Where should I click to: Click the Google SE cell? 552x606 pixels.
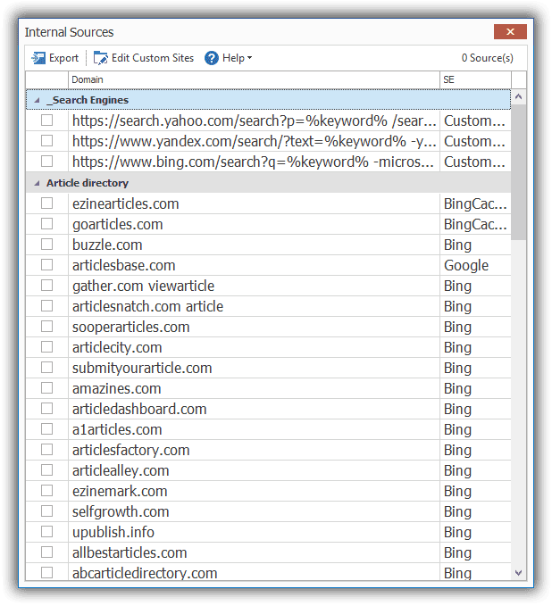pyautogui.click(x=475, y=265)
